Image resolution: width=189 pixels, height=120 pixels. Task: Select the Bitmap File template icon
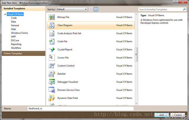(x=52, y=17)
